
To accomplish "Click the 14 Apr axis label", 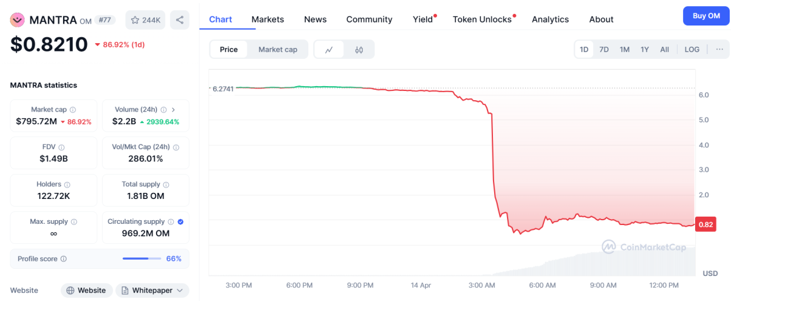I will [421, 285].
